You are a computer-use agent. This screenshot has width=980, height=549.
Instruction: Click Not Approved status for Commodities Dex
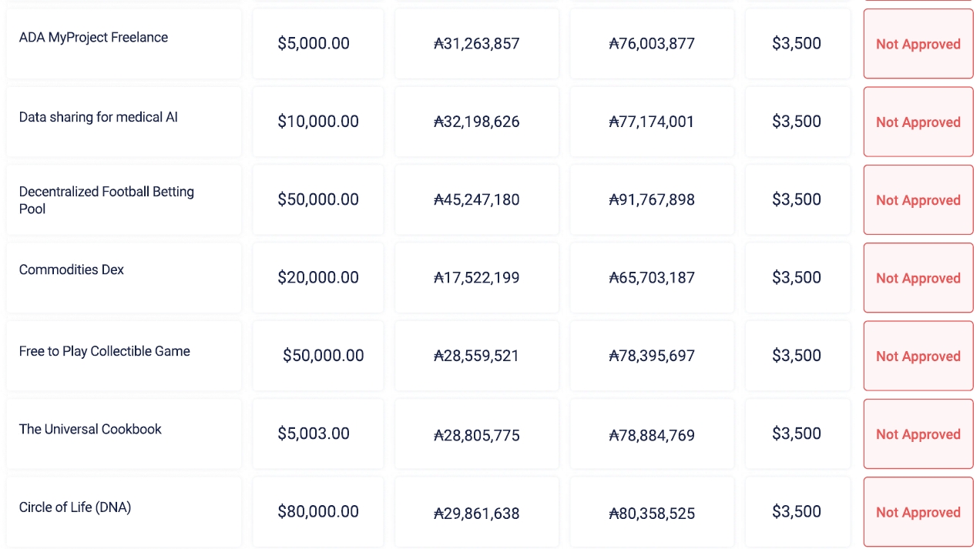click(918, 278)
